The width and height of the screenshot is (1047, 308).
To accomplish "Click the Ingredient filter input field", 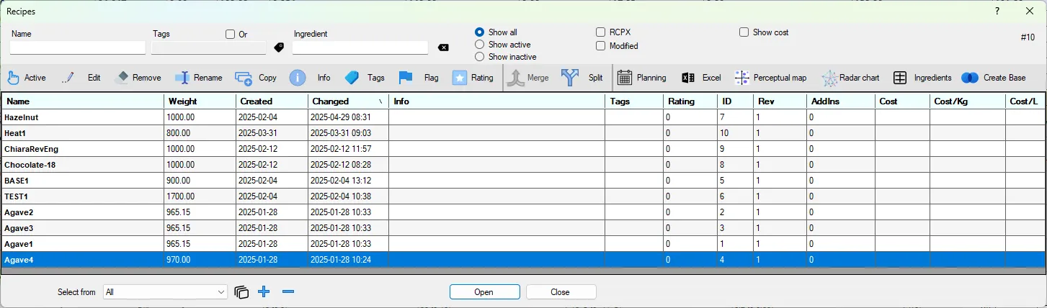I will (360, 47).
